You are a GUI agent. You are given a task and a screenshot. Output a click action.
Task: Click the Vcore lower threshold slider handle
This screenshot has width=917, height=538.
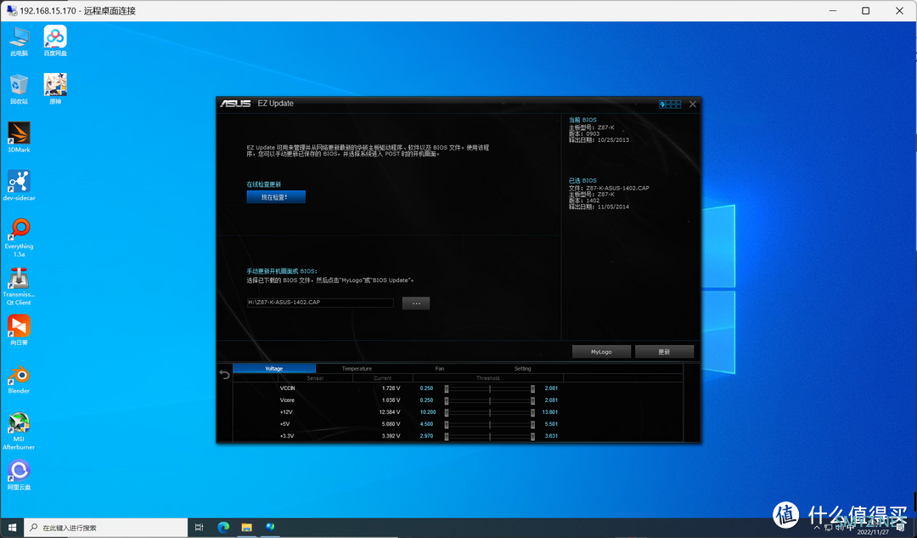[447, 400]
